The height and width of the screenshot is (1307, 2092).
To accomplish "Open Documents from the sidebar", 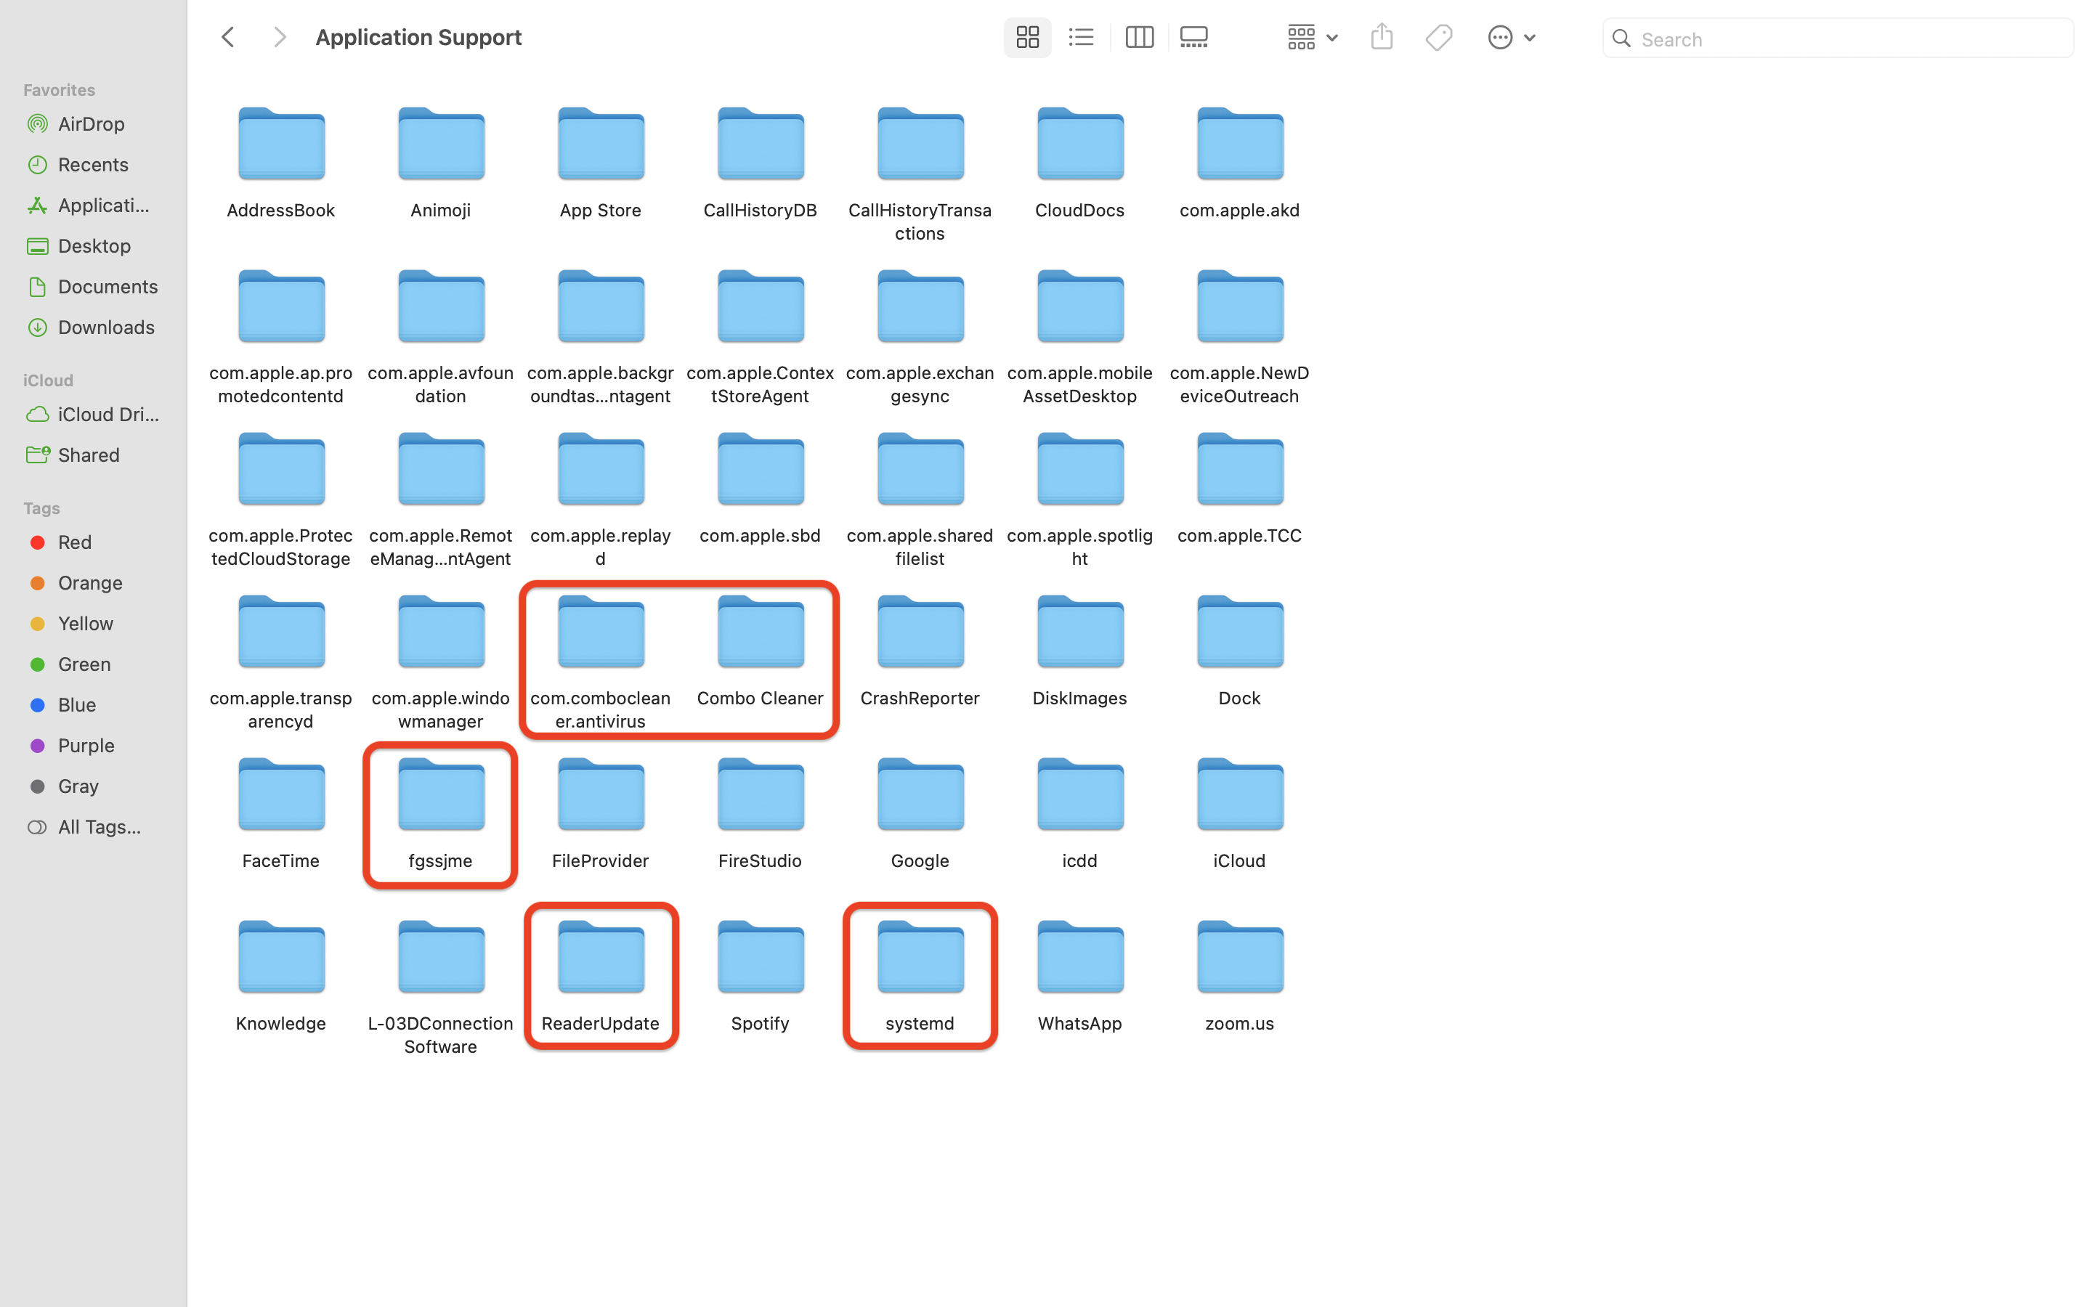I will coord(108,286).
